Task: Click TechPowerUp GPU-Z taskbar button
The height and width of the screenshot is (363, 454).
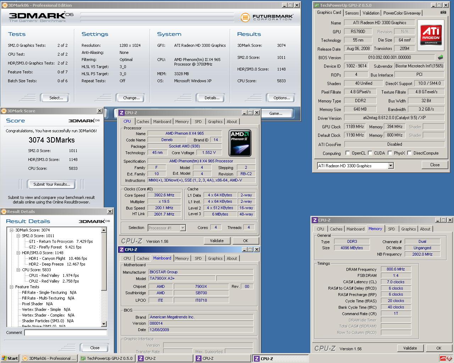Action: [107, 358]
